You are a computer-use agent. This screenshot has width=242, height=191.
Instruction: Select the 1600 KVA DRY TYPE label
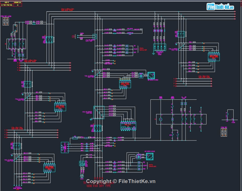(x=99, y=186)
